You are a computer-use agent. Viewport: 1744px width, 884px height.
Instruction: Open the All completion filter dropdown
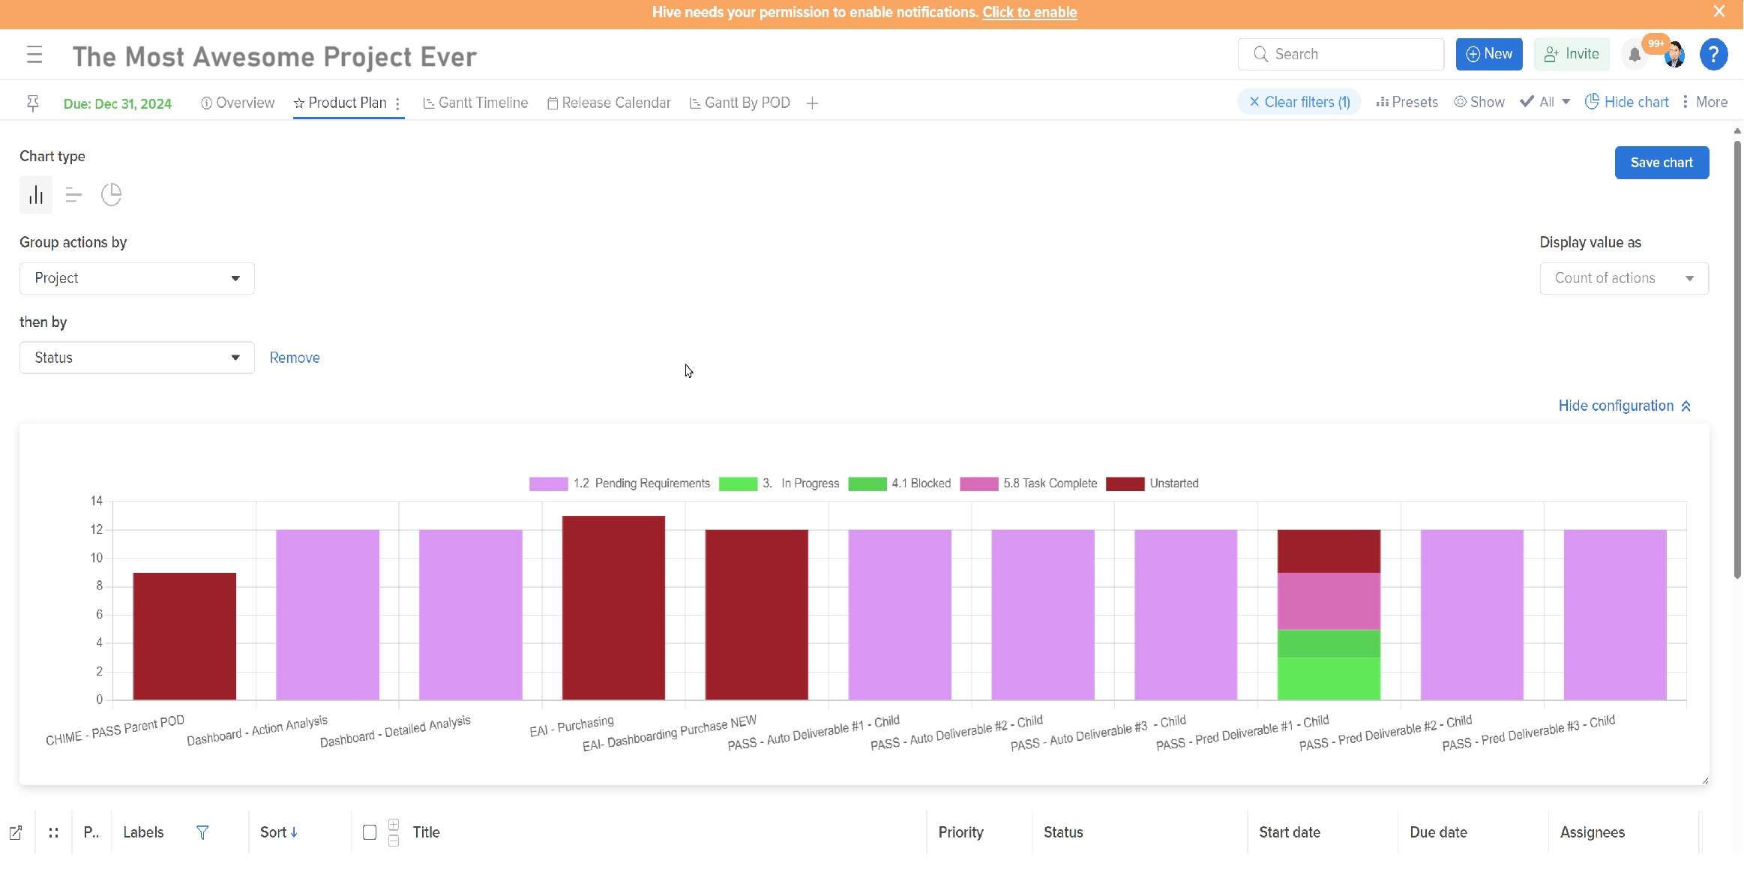pyautogui.click(x=1545, y=102)
